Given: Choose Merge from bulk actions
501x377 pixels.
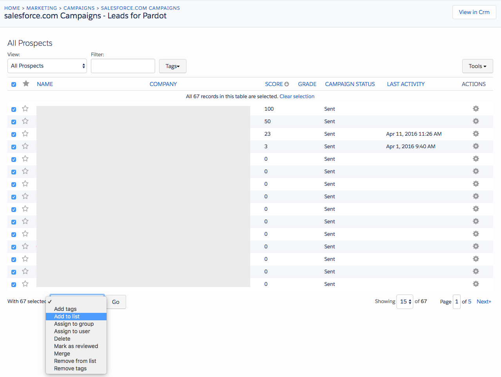Looking at the screenshot, I should pos(76,354).
